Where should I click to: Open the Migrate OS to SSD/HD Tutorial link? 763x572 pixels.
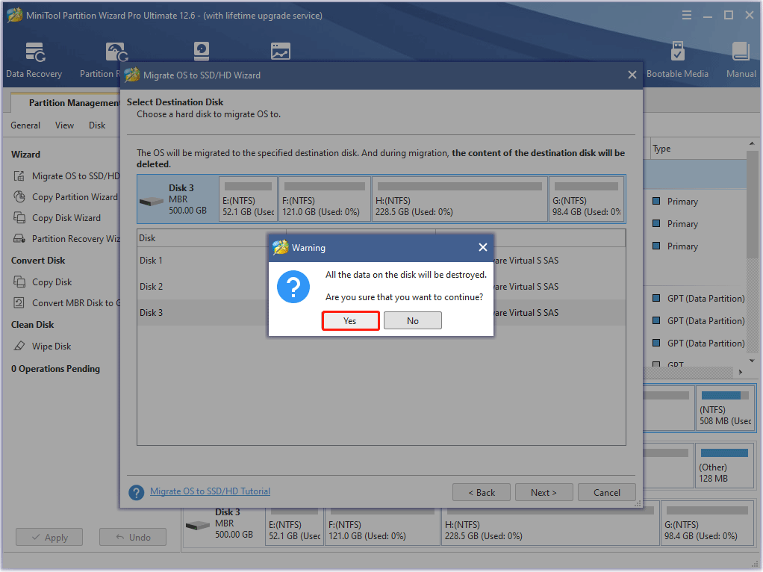(x=210, y=491)
